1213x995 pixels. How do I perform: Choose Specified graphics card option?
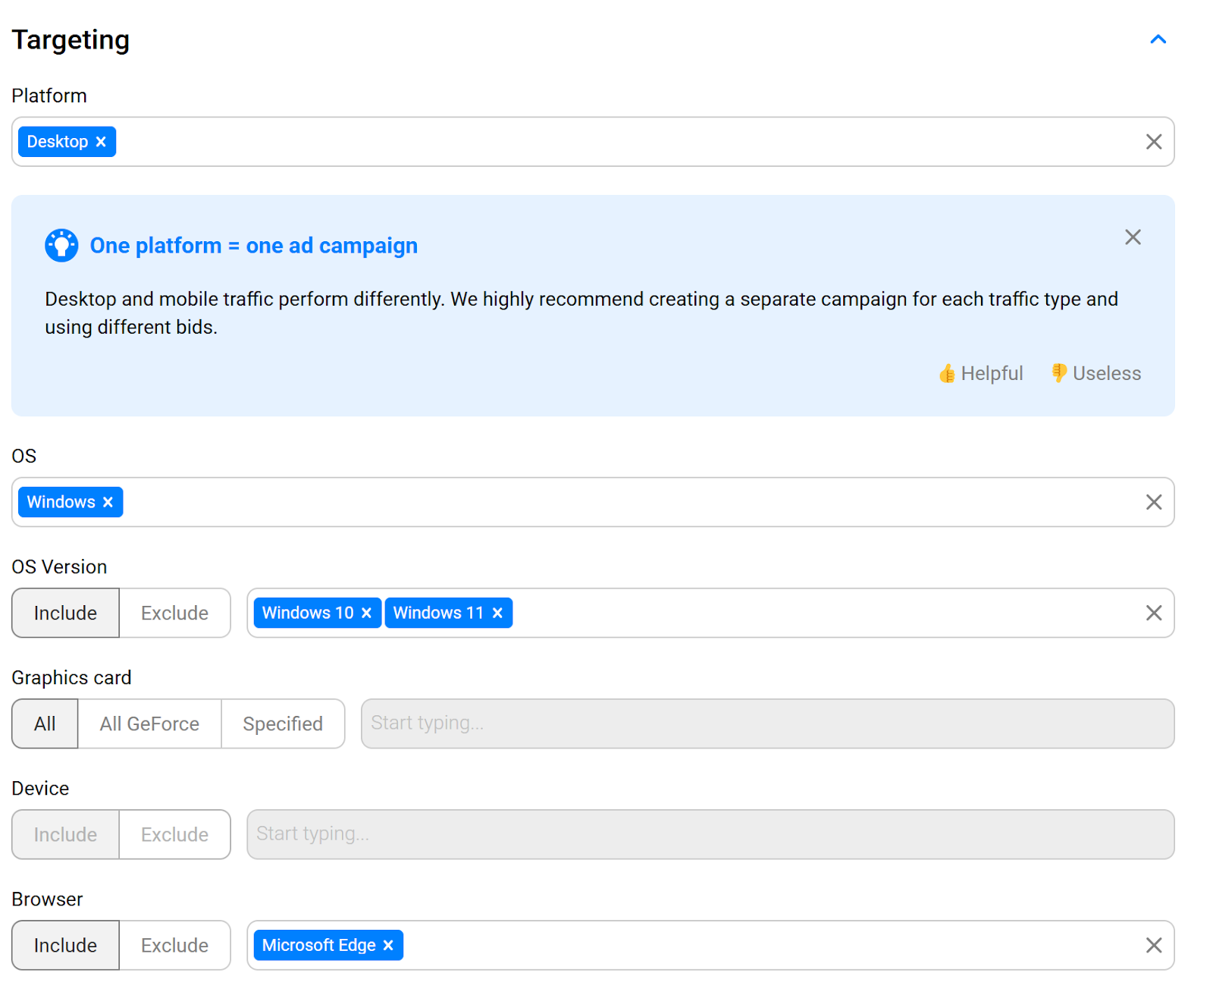pyautogui.click(x=283, y=723)
